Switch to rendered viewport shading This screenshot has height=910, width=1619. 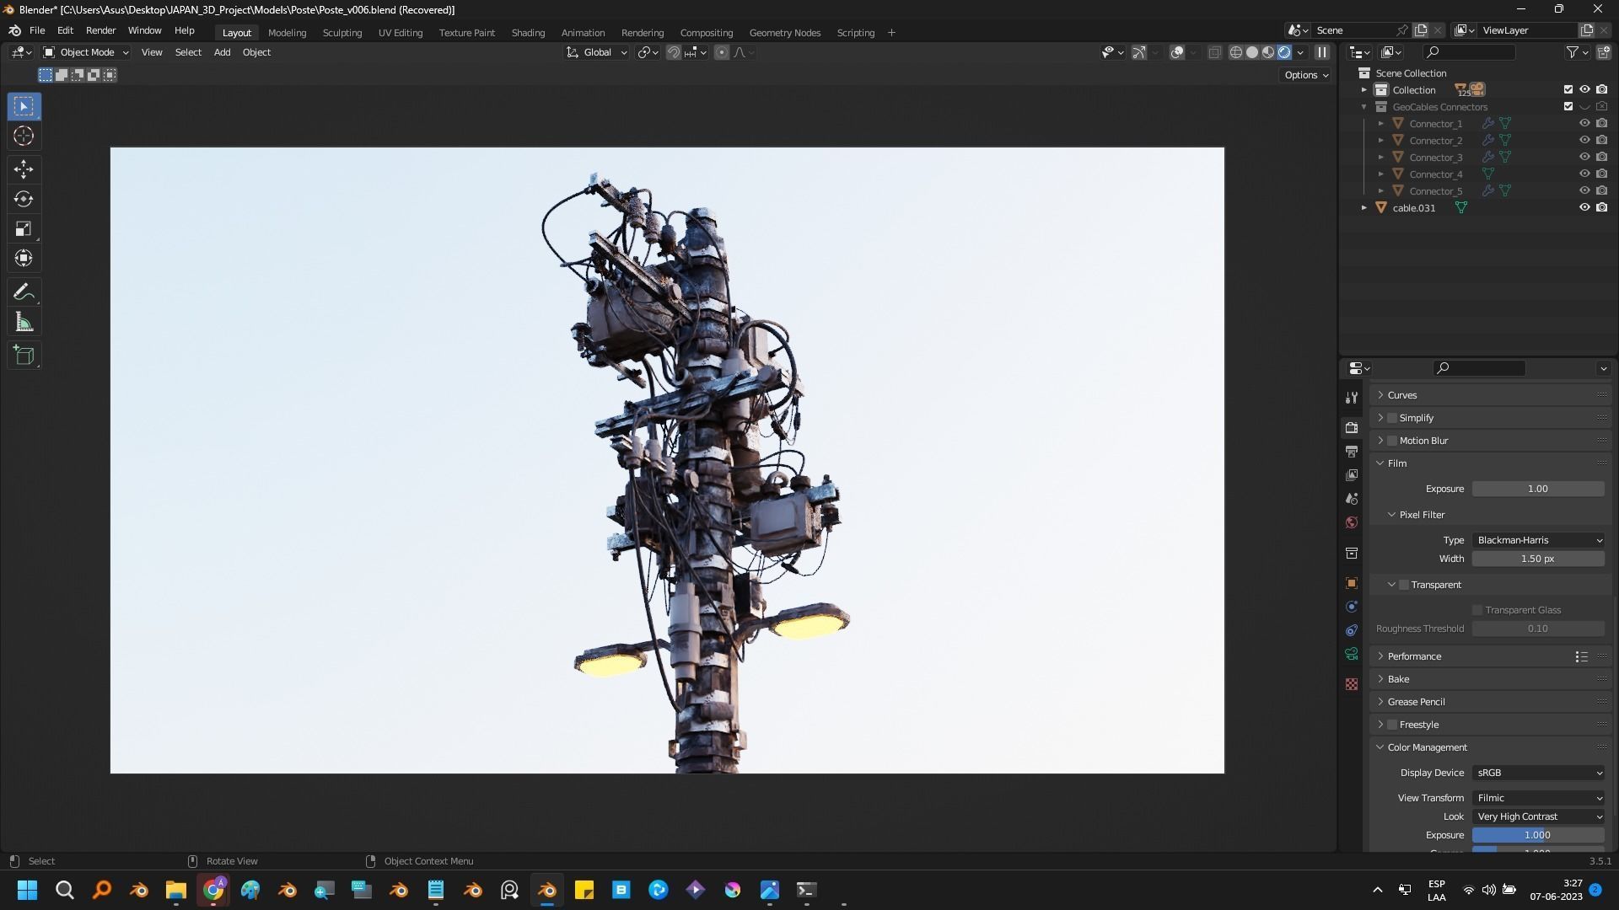pyautogui.click(x=1284, y=52)
